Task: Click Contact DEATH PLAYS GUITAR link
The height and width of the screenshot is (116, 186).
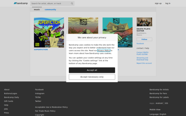Action: coord(142,53)
